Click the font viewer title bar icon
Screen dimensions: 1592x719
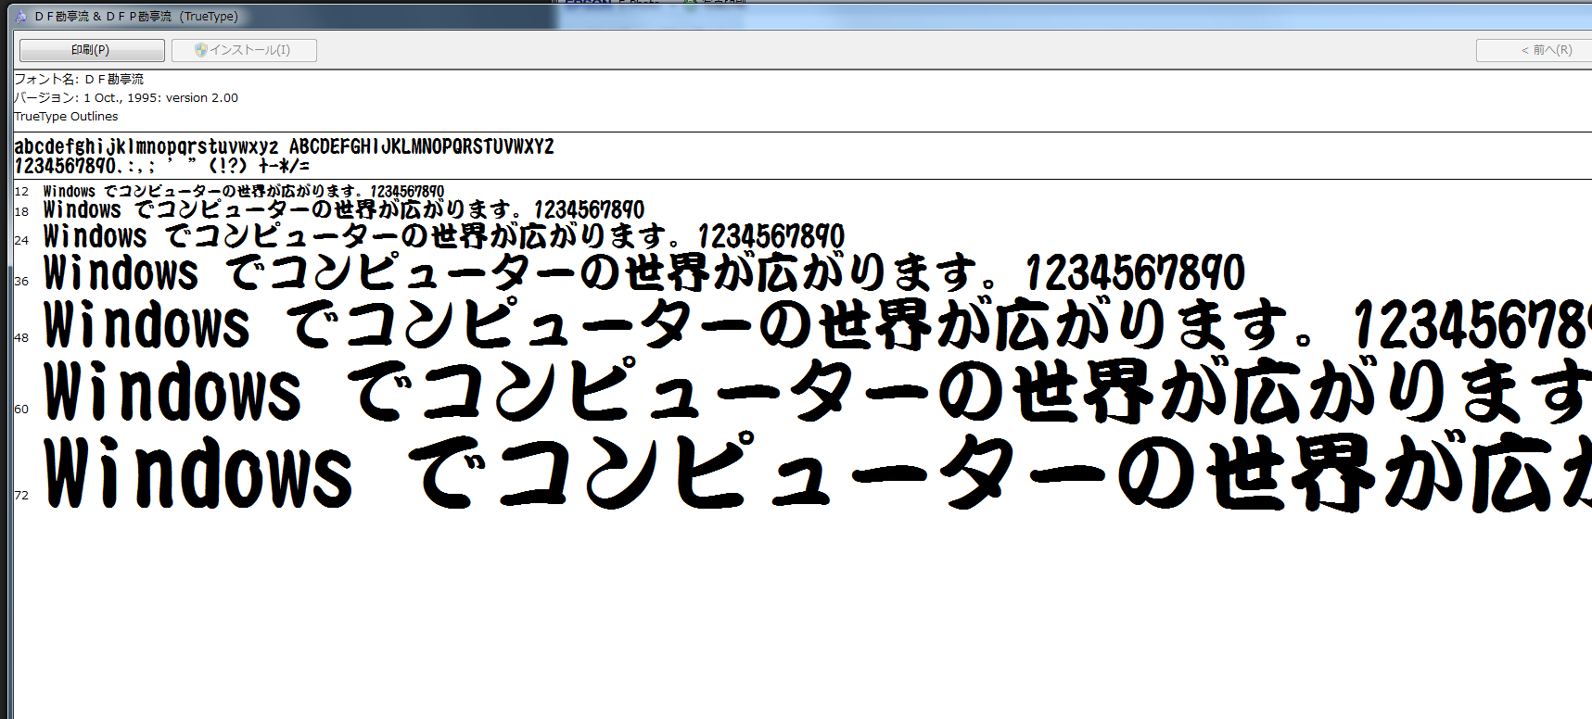point(20,16)
